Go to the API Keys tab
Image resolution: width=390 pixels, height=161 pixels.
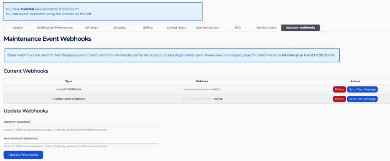91,28
